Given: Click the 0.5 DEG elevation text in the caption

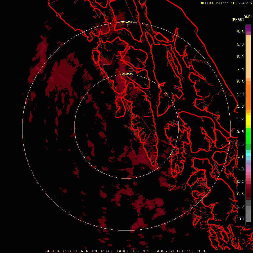Looking at the screenshot, I should pos(141,251).
